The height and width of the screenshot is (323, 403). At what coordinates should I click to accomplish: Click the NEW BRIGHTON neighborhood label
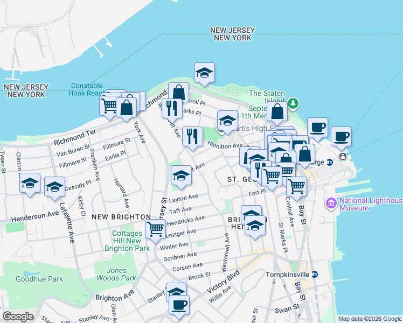click(121, 217)
